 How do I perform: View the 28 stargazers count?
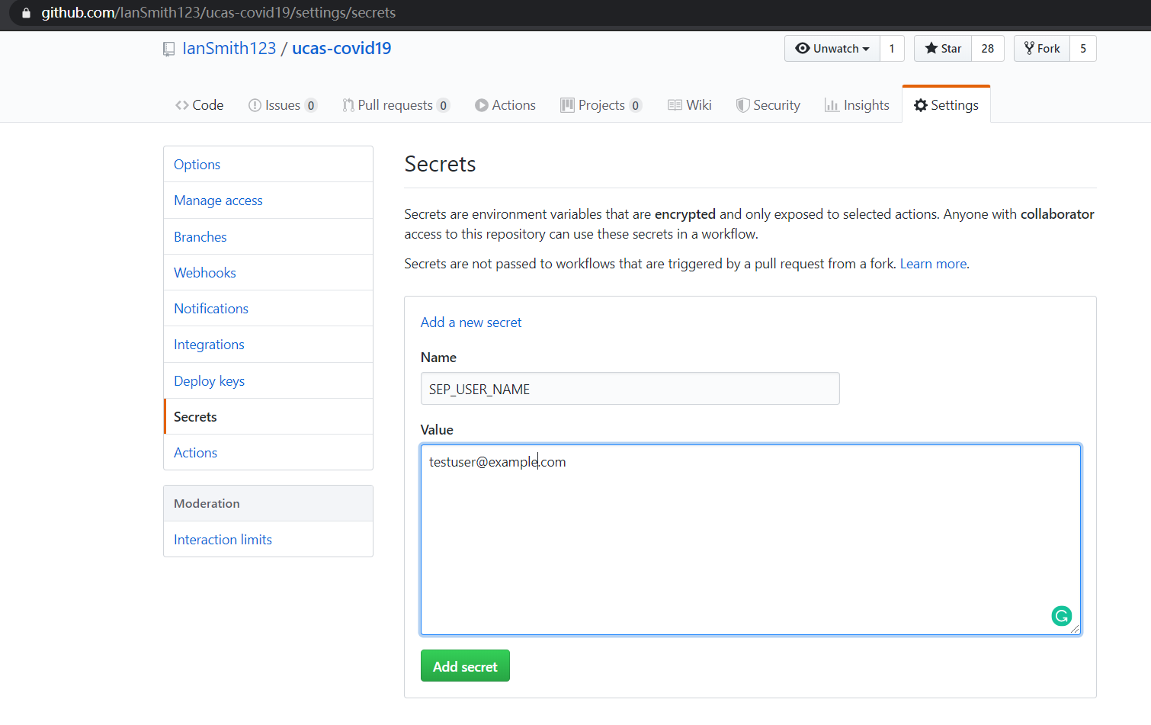click(988, 48)
